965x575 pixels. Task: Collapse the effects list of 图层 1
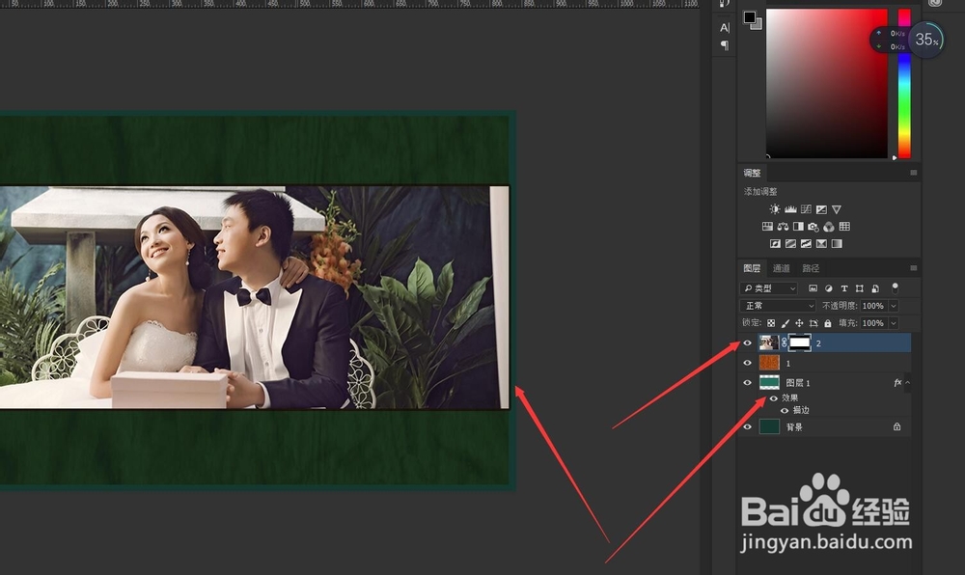pyautogui.click(x=908, y=382)
